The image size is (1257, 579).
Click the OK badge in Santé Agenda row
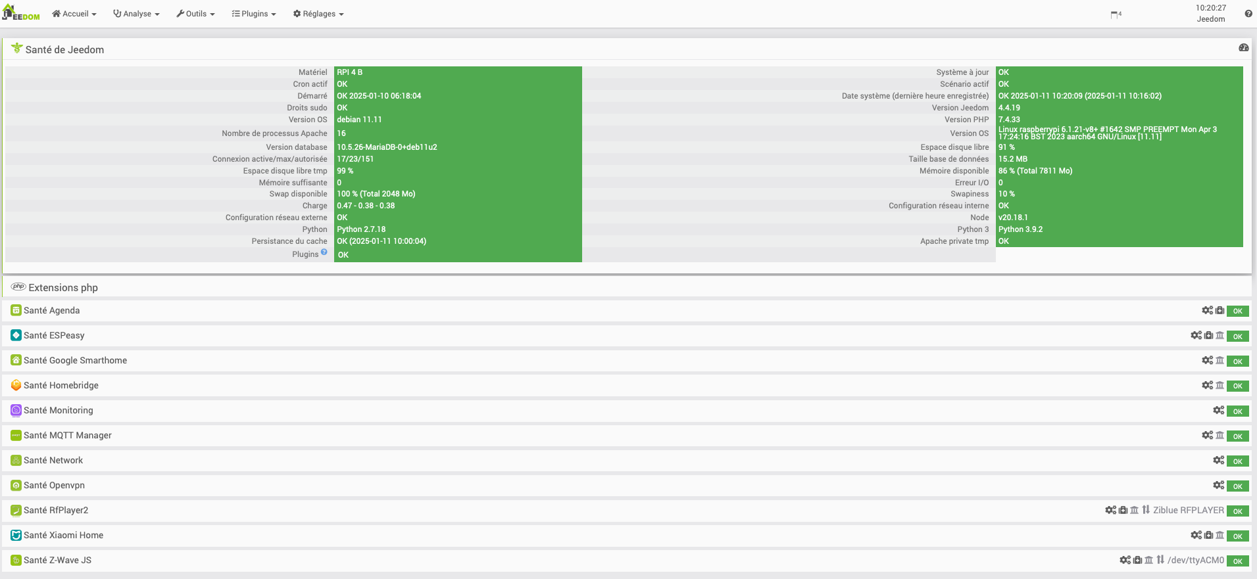[x=1237, y=311]
